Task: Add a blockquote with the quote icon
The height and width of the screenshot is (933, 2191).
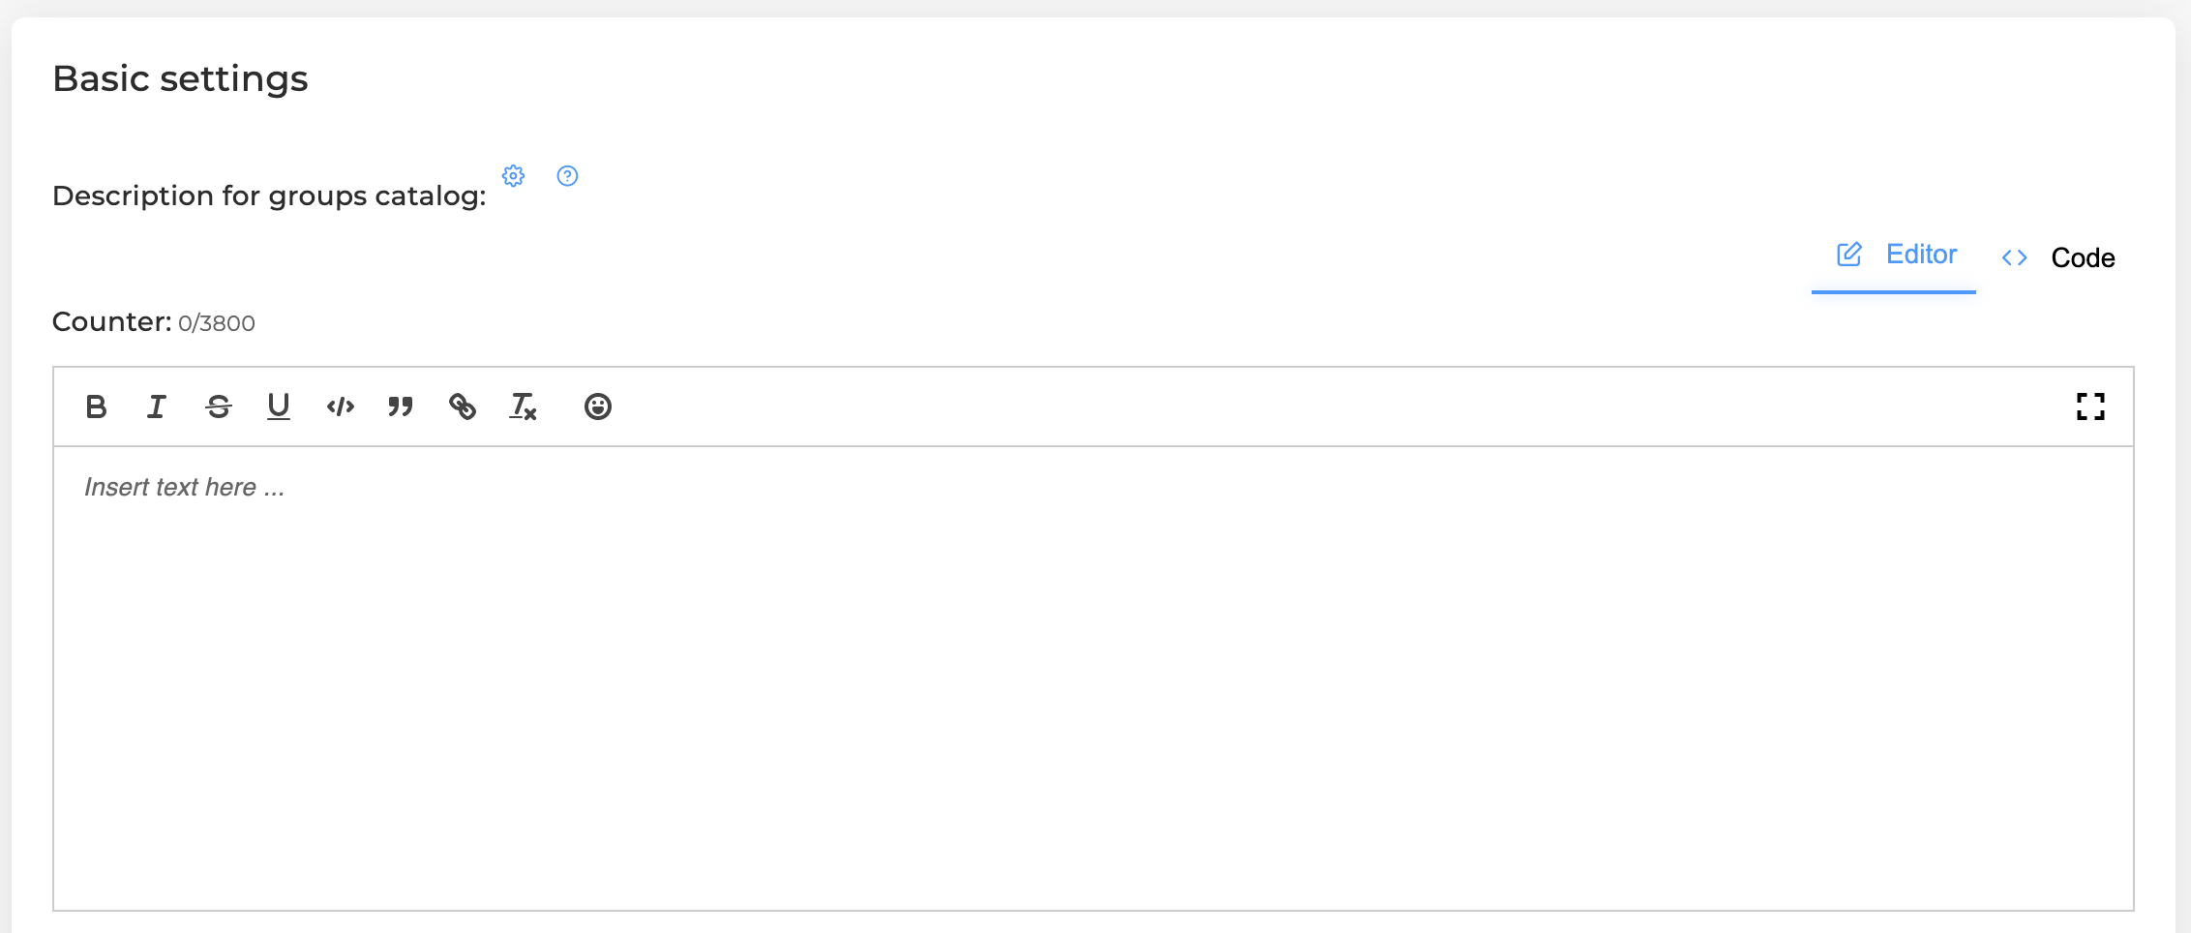Action: pyautogui.click(x=401, y=406)
